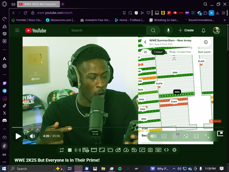Expand the bookmarks overflow chevrons
229x172 pixels.
224,20
